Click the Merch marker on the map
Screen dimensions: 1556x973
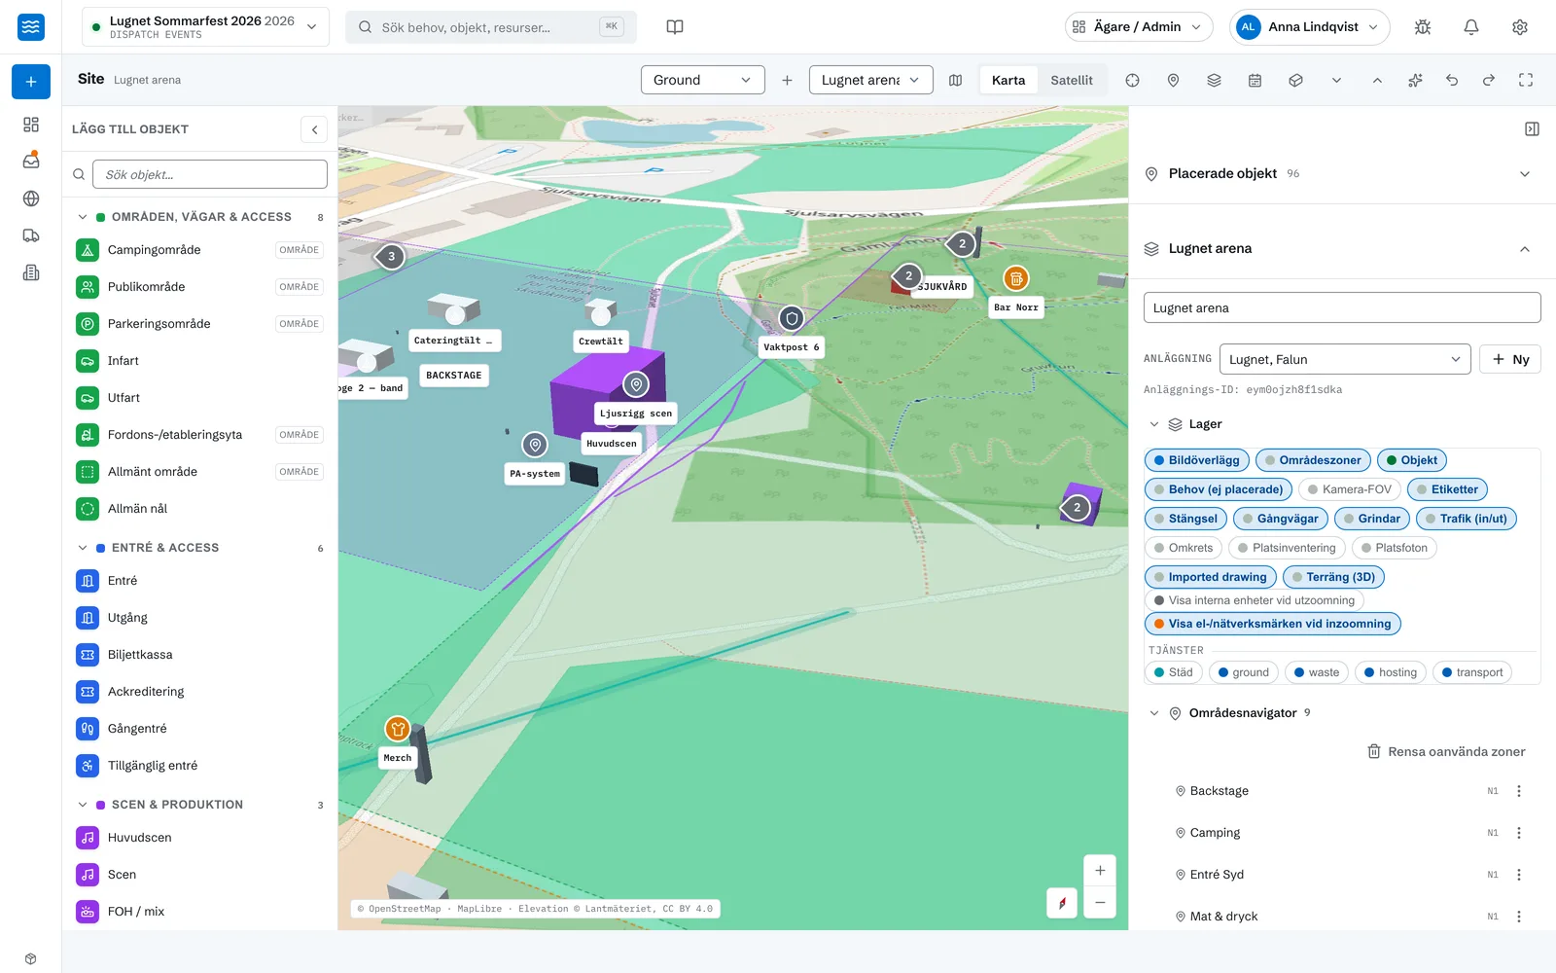coord(398,729)
